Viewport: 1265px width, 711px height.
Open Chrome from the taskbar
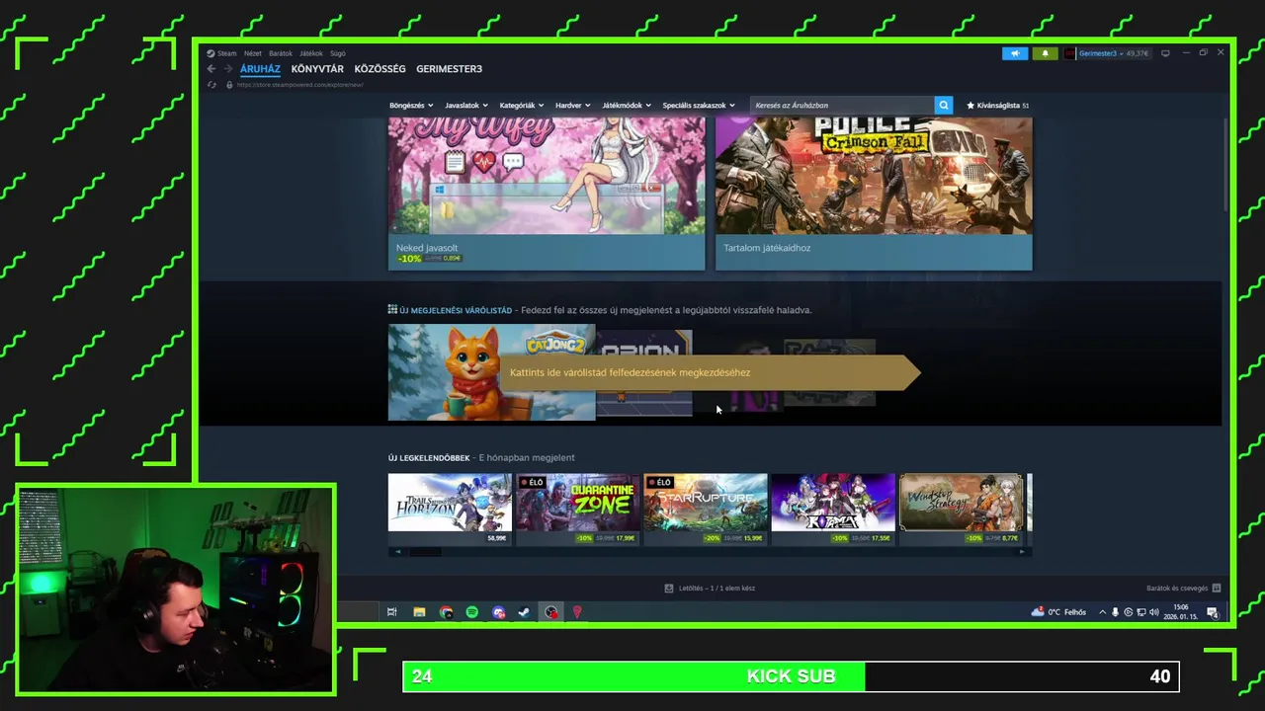coord(446,612)
